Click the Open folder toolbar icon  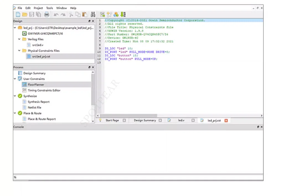[x=25, y=14]
